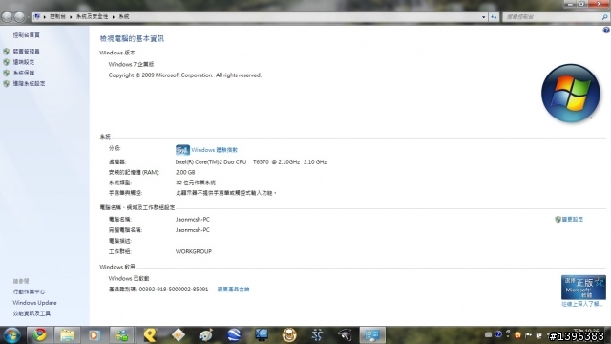Screen dimensions: 611x344
Task: Open Windows Media Player taskbar icon
Action: pyautogui.click(x=94, y=335)
